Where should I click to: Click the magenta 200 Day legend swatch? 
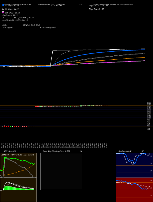pos(3,12)
